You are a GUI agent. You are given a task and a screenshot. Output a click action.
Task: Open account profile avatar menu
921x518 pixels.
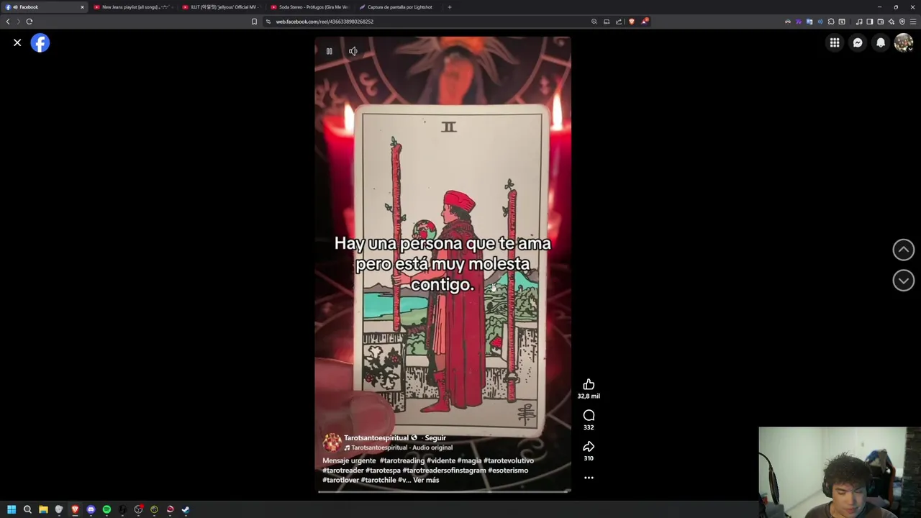point(904,43)
